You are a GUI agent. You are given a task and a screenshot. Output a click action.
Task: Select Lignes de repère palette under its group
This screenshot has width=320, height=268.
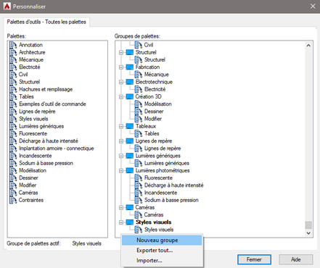pos(163,148)
